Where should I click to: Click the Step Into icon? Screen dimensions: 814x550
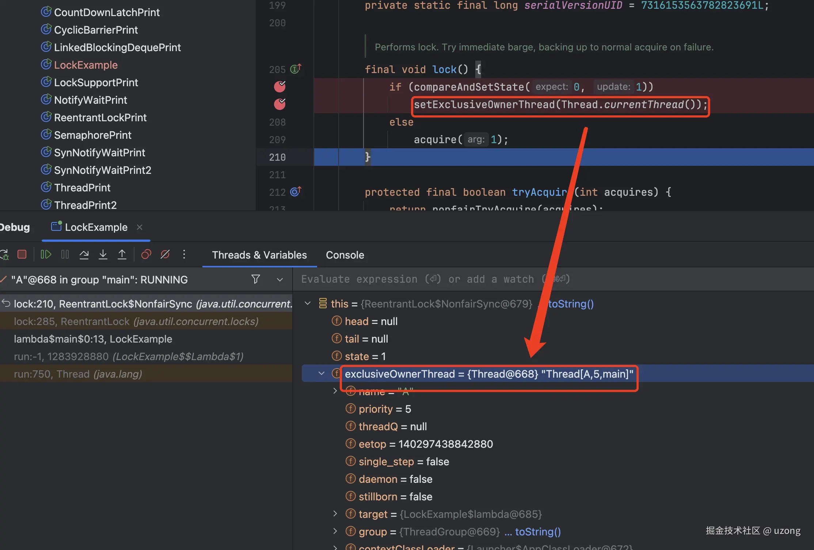click(x=103, y=254)
